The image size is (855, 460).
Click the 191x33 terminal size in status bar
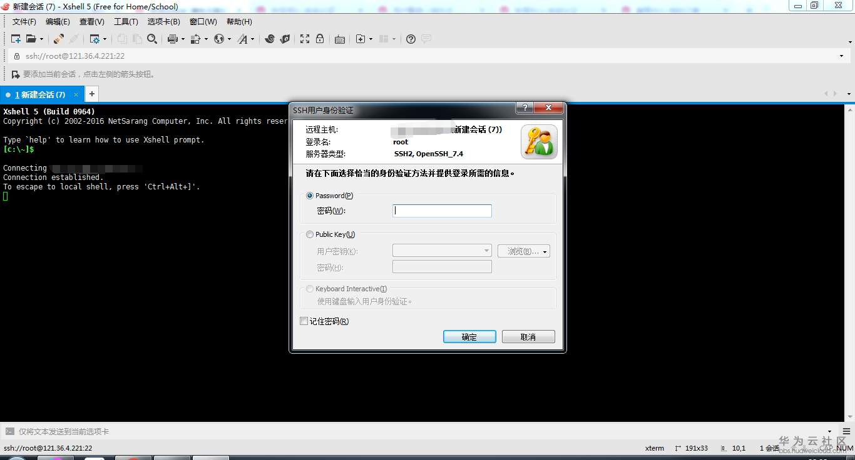tap(691, 448)
